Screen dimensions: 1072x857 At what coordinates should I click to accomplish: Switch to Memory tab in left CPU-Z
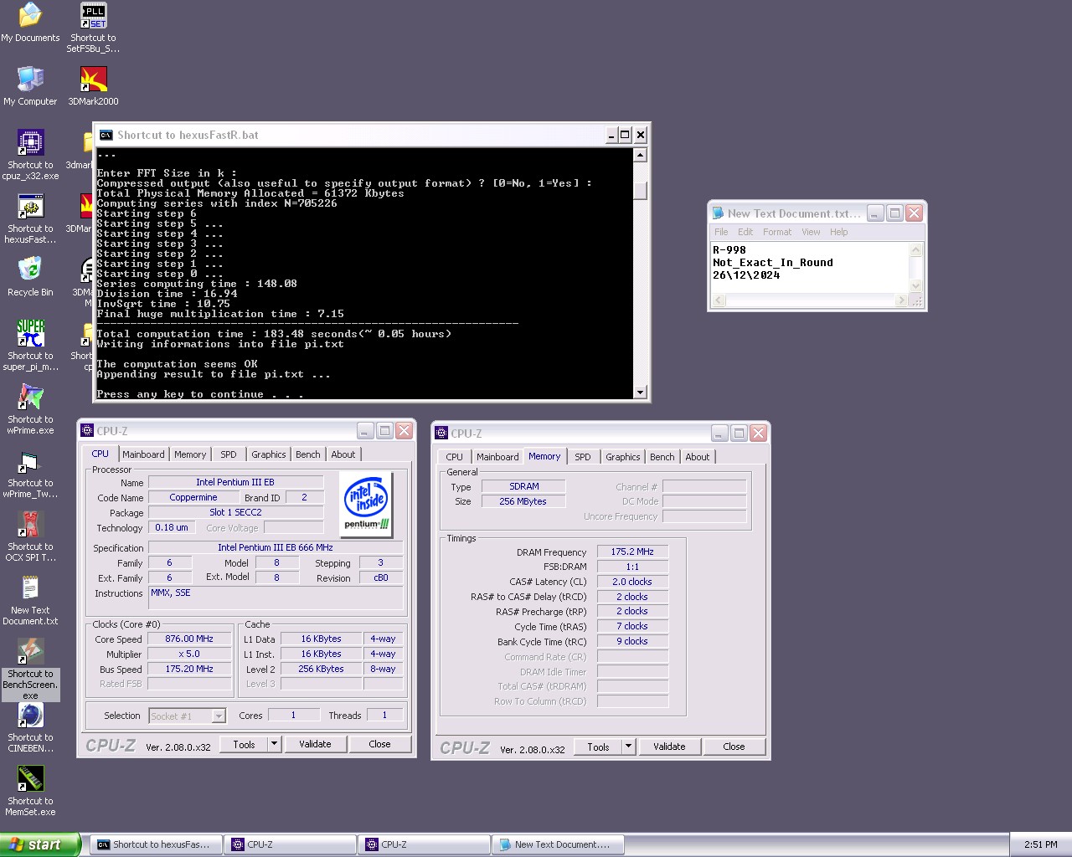click(x=190, y=454)
